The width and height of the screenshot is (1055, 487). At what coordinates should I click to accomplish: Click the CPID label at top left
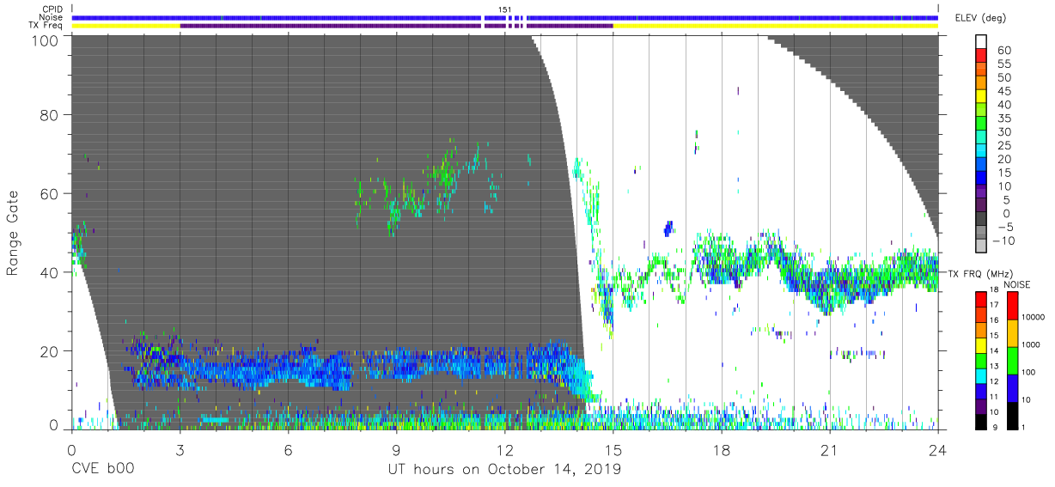coord(53,9)
